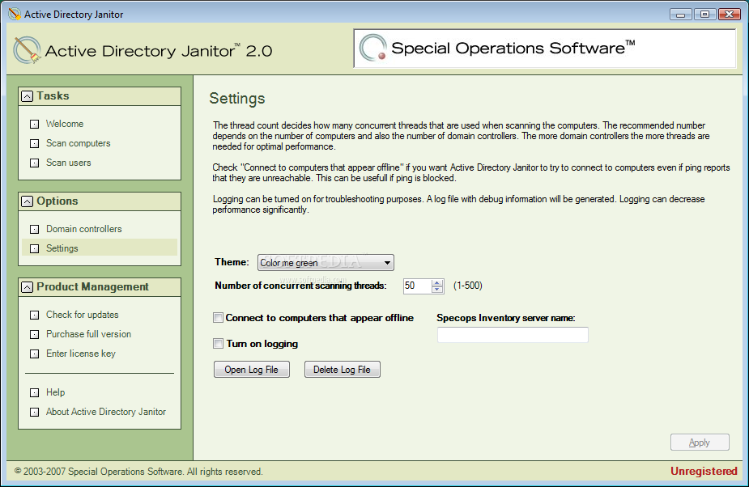Click the bullet icon beside About Active Directory Janitor
This screenshot has width=749, height=487.
pos(34,412)
